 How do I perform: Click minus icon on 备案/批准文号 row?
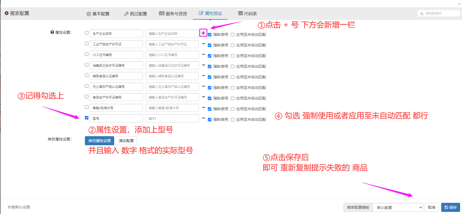coord(203,108)
